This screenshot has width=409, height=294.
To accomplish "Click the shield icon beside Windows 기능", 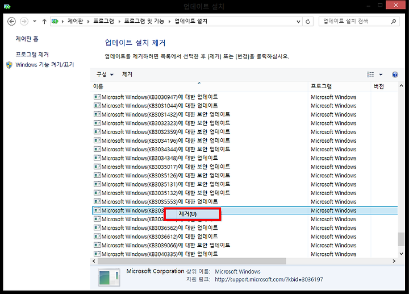I will (x=10, y=65).
